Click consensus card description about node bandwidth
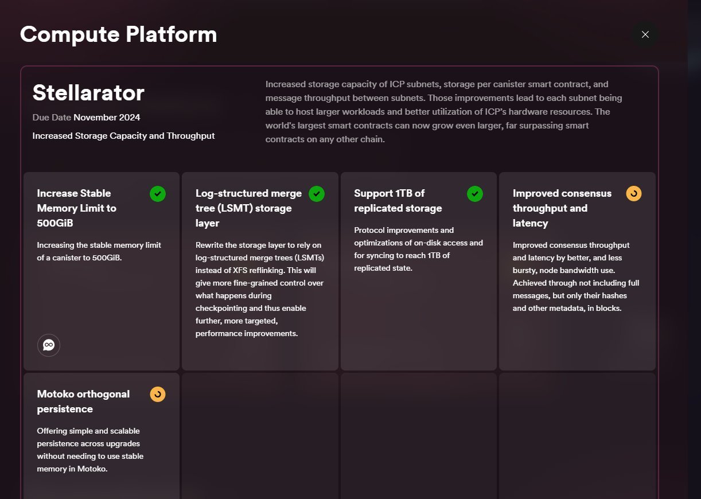701x499 pixels. pos(575,276)
